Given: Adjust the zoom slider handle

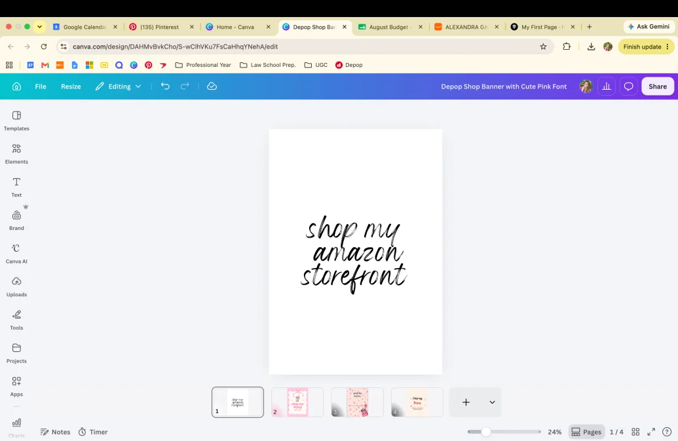Looking at the screenshot, I should [486, 431].
